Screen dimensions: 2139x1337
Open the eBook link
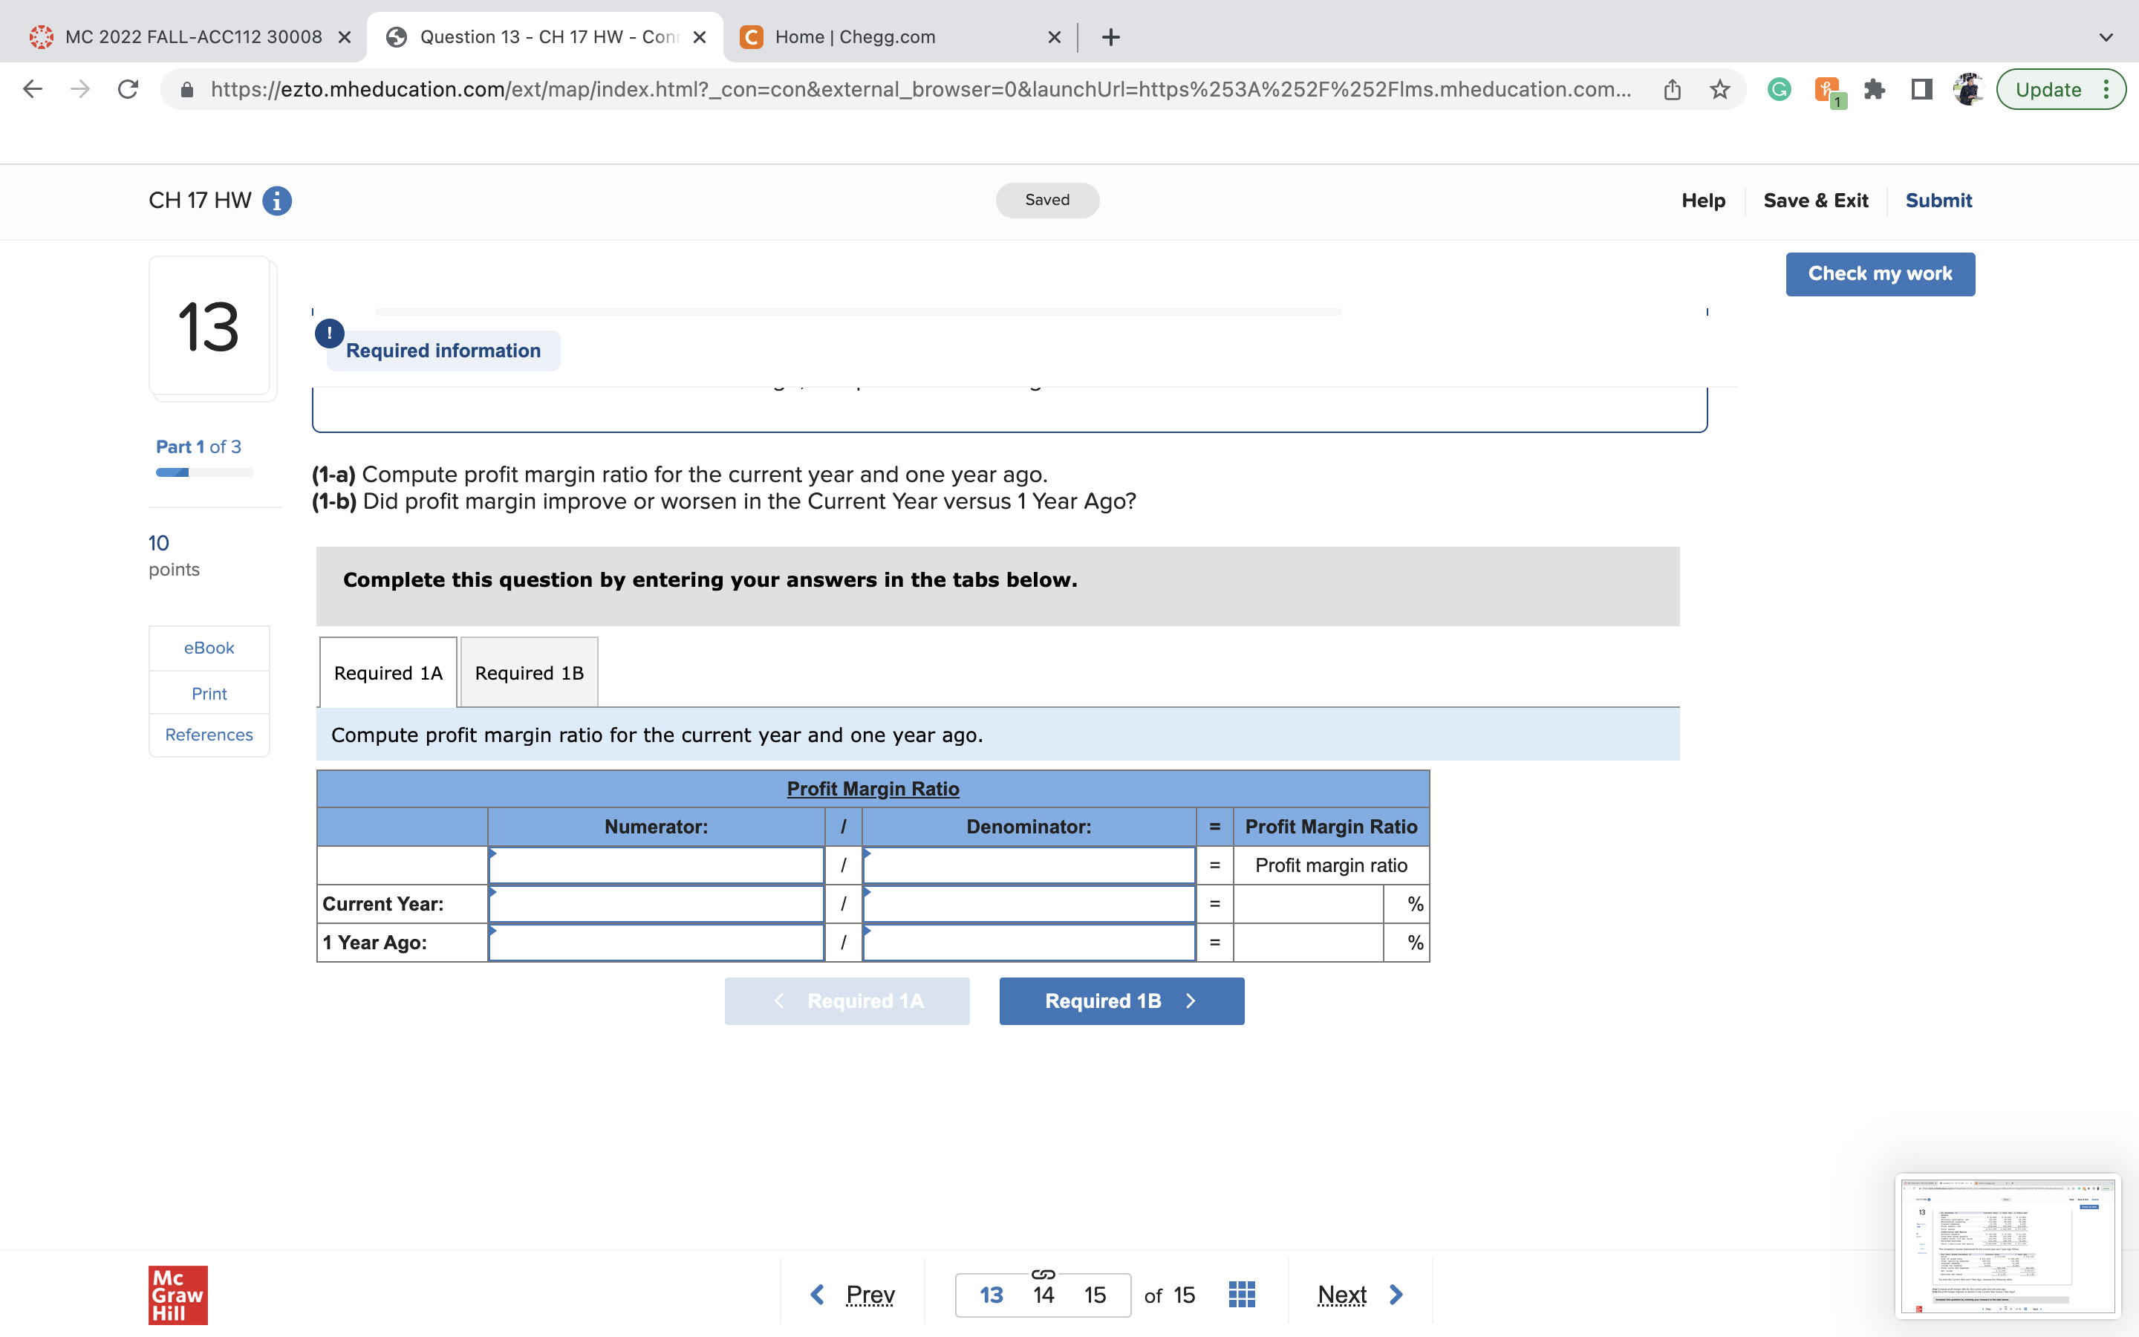point(209,648)
